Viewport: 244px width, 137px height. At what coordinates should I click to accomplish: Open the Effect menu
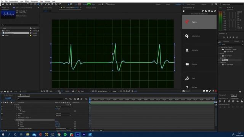[27, 1]
